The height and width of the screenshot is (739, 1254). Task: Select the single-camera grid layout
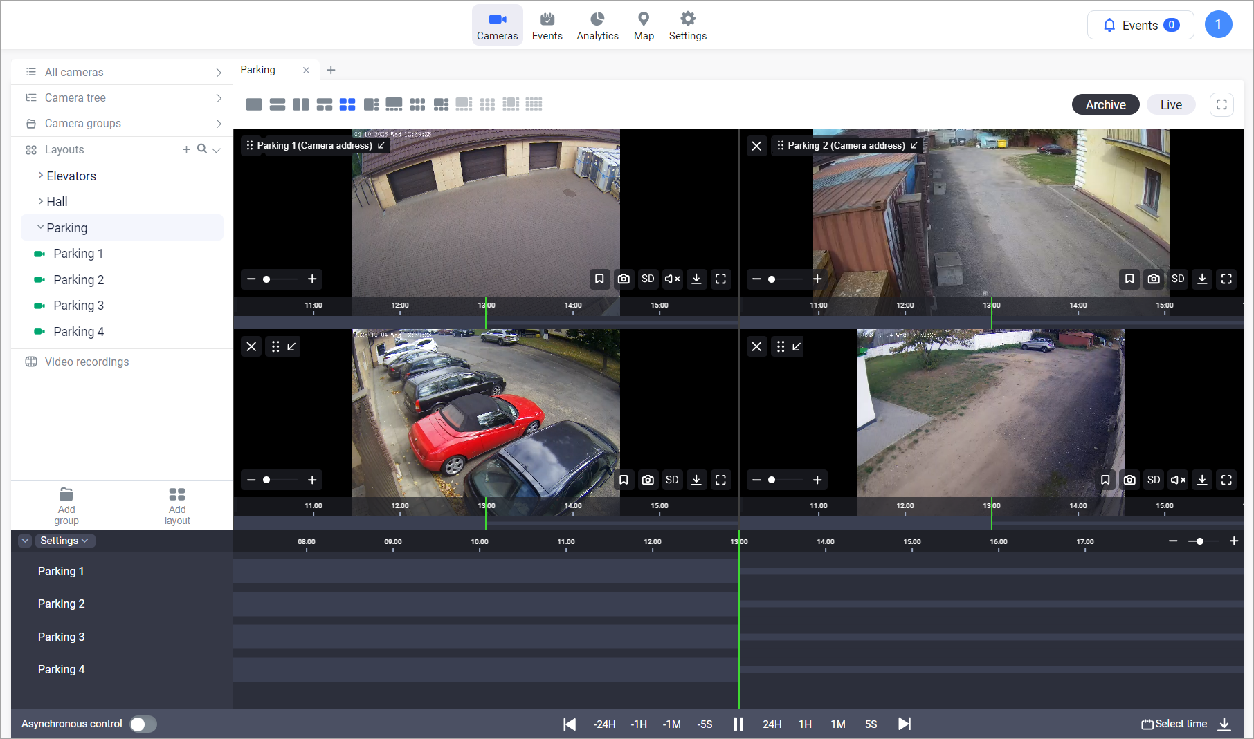click(254, 104)
